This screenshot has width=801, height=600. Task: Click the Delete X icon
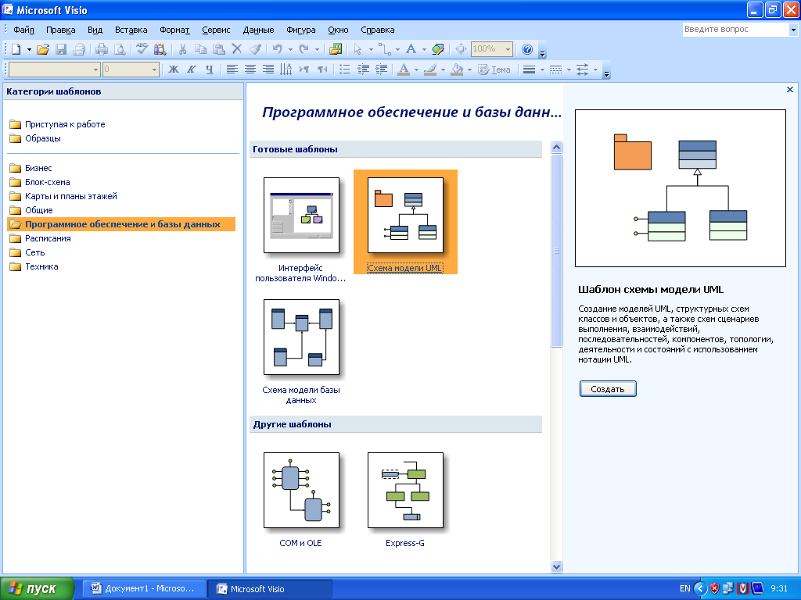click(x=236, y=49)
